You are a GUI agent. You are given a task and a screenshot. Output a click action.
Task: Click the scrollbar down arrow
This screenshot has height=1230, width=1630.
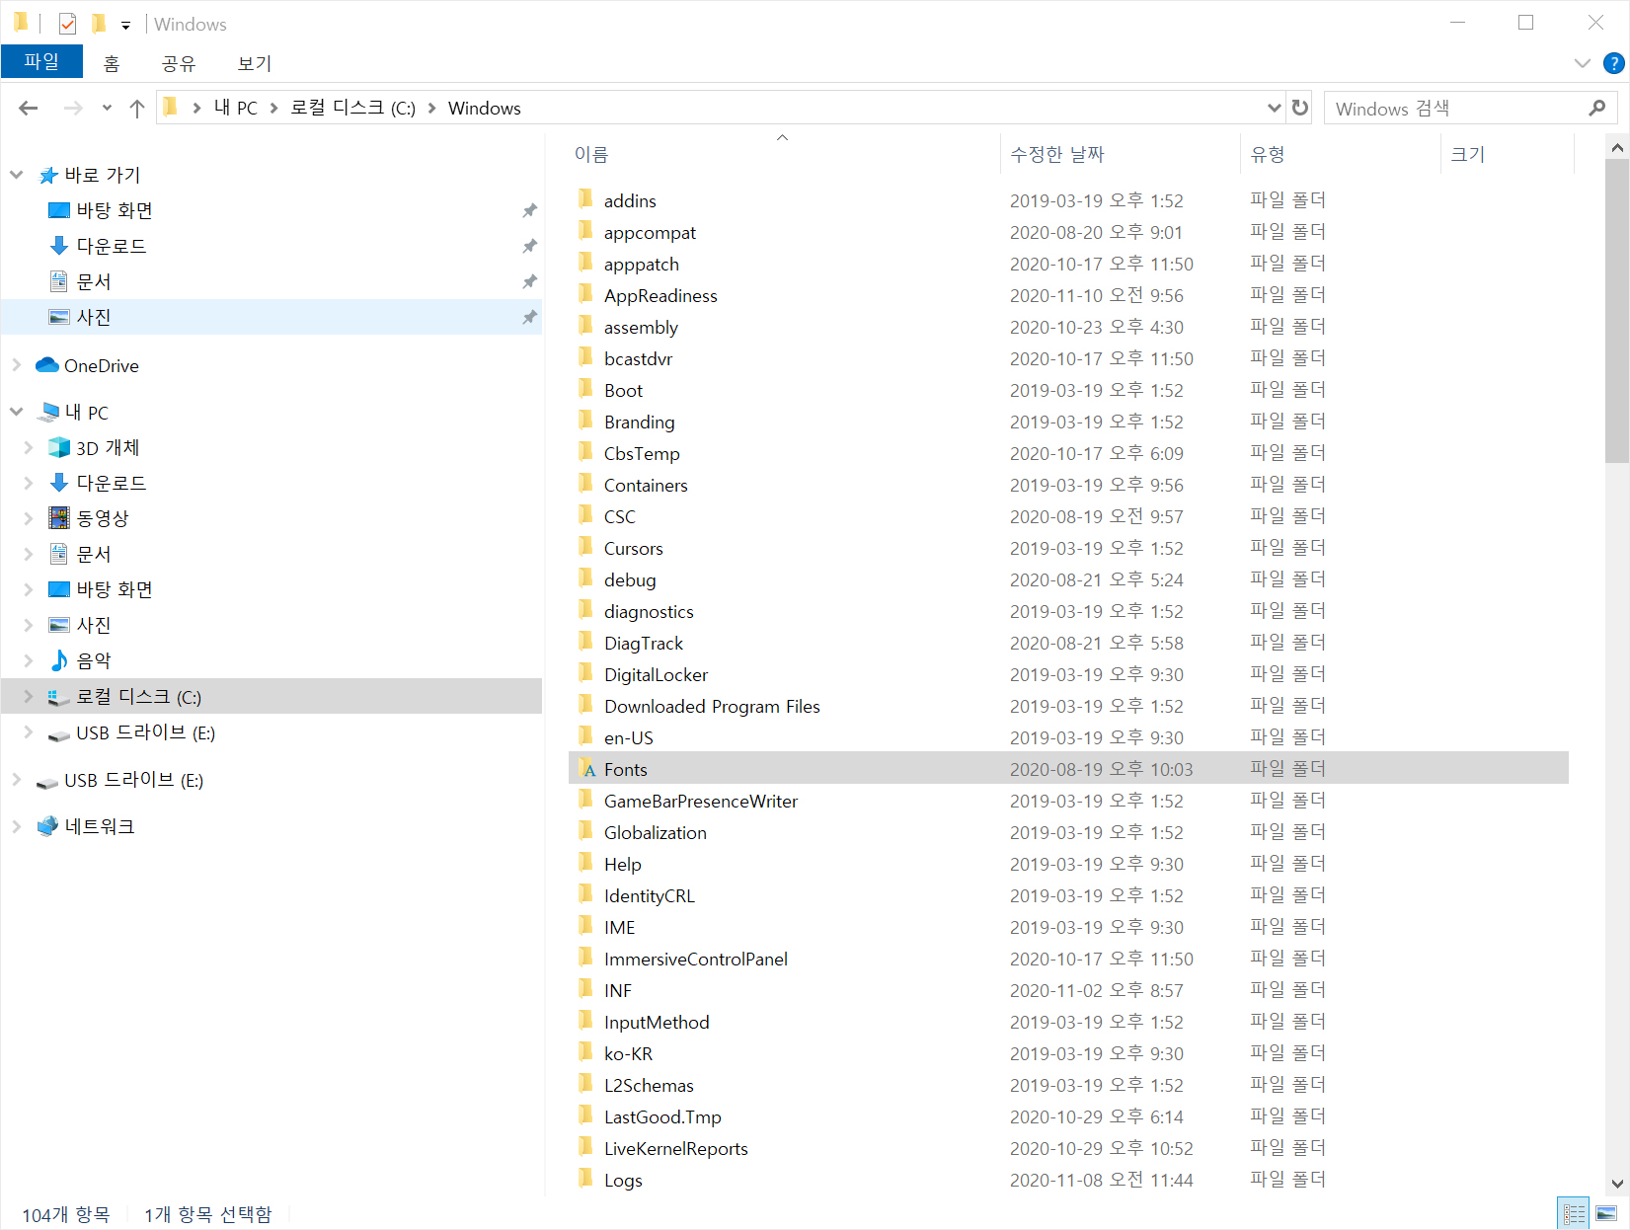point(1617,1184)
